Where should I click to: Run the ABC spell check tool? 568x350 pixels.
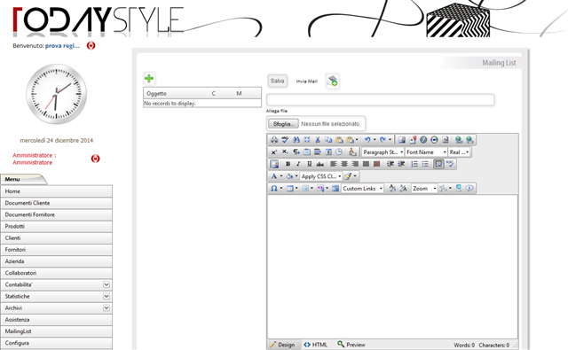[x=285, y=140]
